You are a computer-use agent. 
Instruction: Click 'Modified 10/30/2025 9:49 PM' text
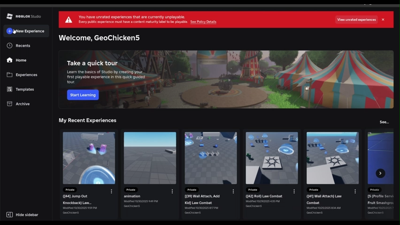coord(141,201)
